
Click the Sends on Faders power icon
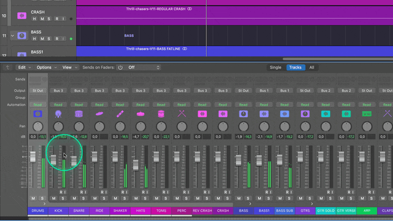tap(120, 68)
